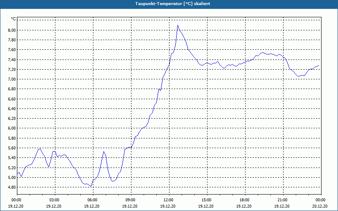The height and width of the screenshot is (211, 338).
Task: Click the 20.12.20 date label
Action: 320,206
